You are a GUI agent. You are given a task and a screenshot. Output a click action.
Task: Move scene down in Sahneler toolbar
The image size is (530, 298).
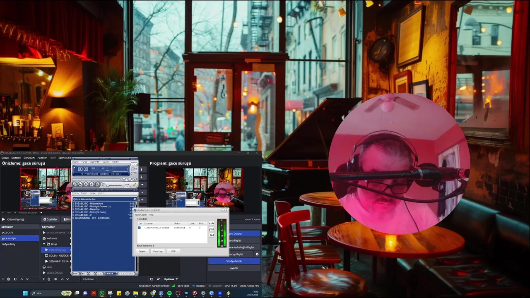click(27, 279)
